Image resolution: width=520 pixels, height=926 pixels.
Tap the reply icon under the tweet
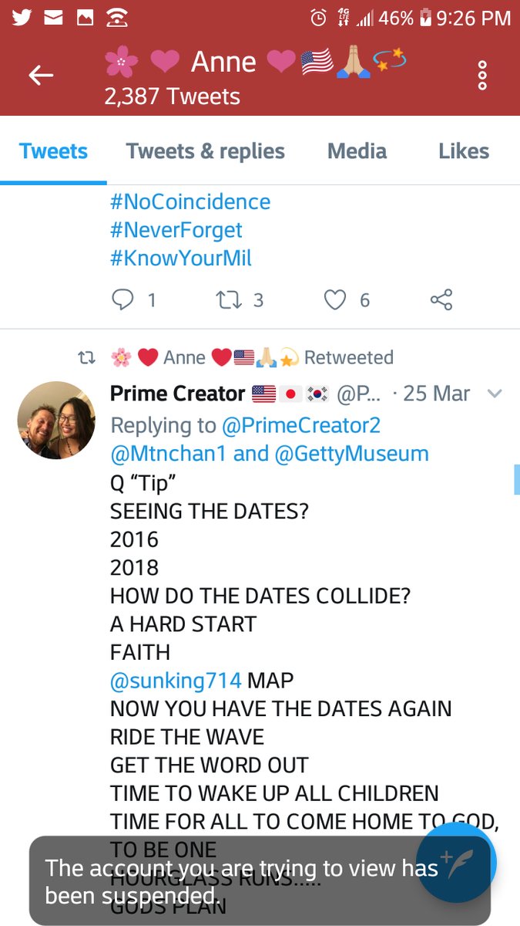(123, 299)
